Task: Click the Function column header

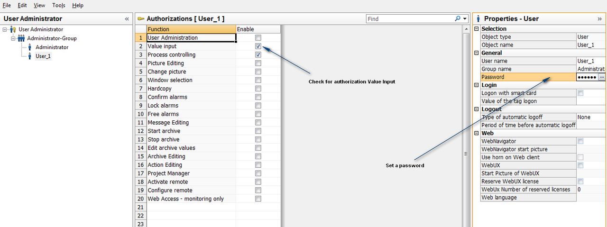Action: coord(191,29)
